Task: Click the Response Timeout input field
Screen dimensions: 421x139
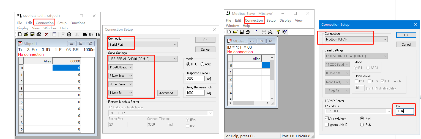Action: point(195,79)
